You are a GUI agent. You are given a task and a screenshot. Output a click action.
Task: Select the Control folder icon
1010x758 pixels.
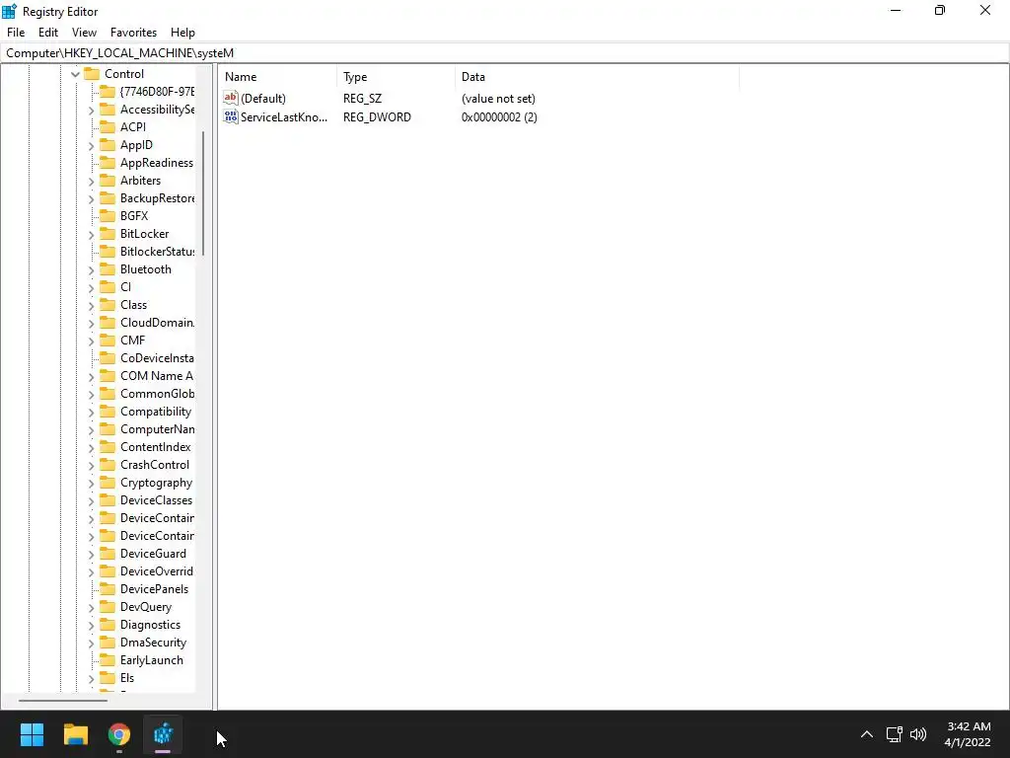click(x=92, y=73)
